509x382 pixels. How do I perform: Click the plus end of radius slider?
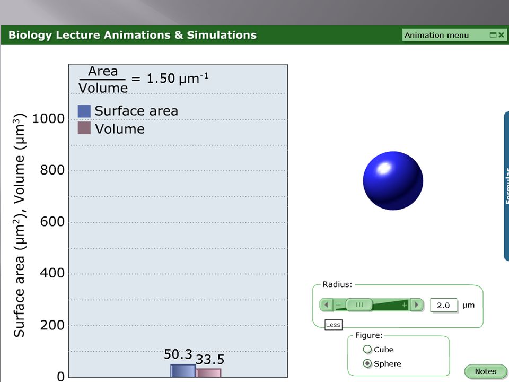click(x=404, y=305)
